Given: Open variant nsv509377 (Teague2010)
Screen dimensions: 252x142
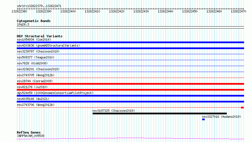Looking at the screenshot, I should [36, 57].
